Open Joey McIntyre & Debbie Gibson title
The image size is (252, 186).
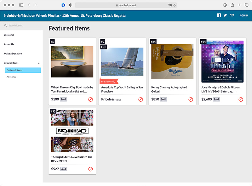[220, 89]
